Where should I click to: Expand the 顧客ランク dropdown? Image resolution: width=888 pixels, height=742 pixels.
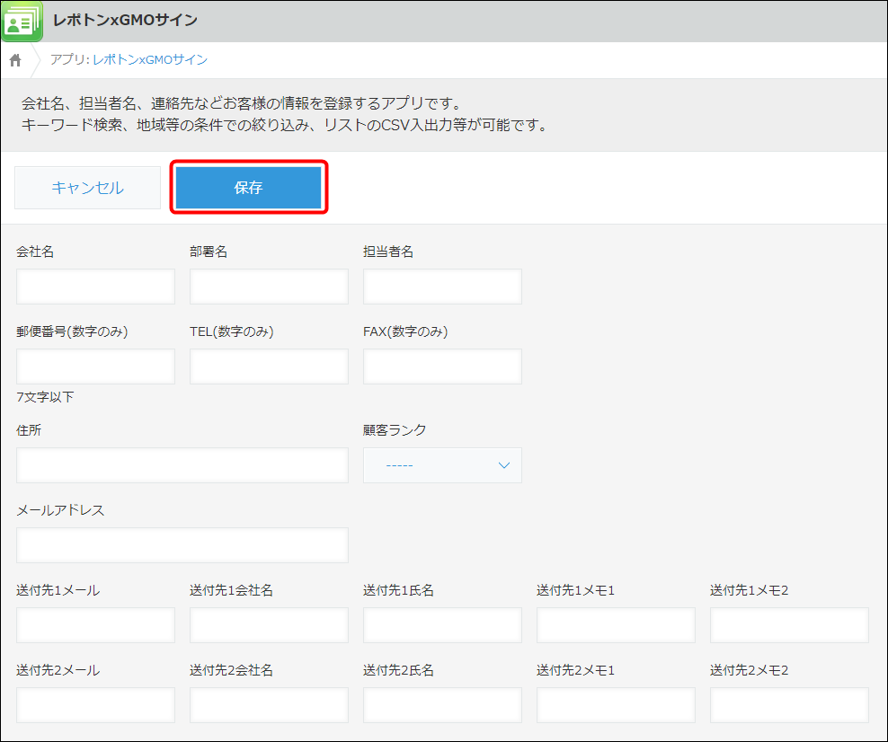[x=442, y=465]
